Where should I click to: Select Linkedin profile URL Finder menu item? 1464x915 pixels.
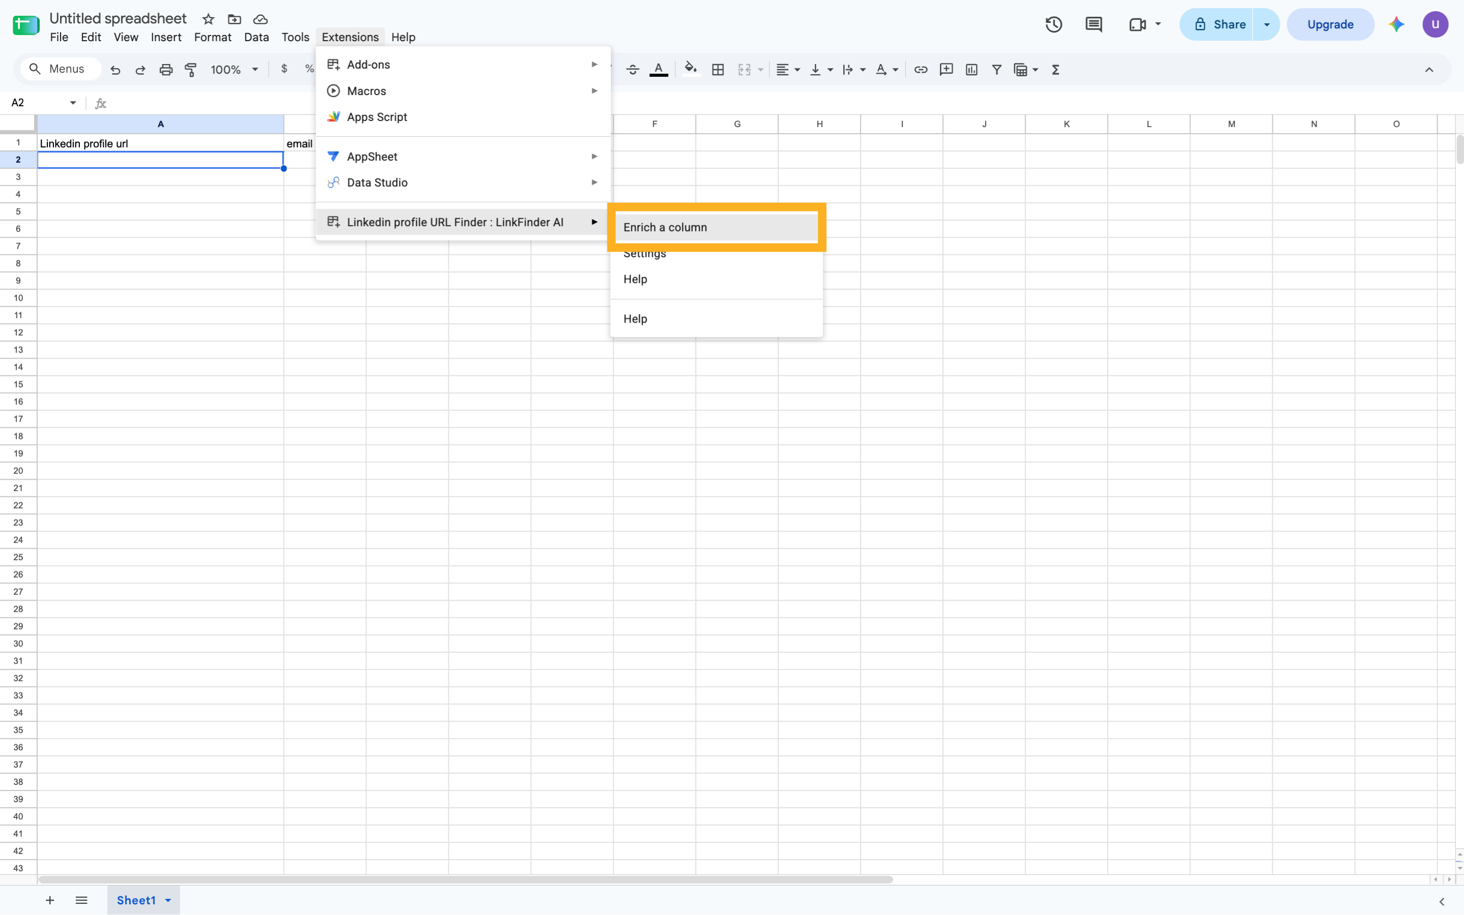(x=463, y=222)
